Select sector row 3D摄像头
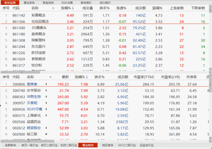Image resolution: width=212 pixels, height=149 pixels. (105, 28)
